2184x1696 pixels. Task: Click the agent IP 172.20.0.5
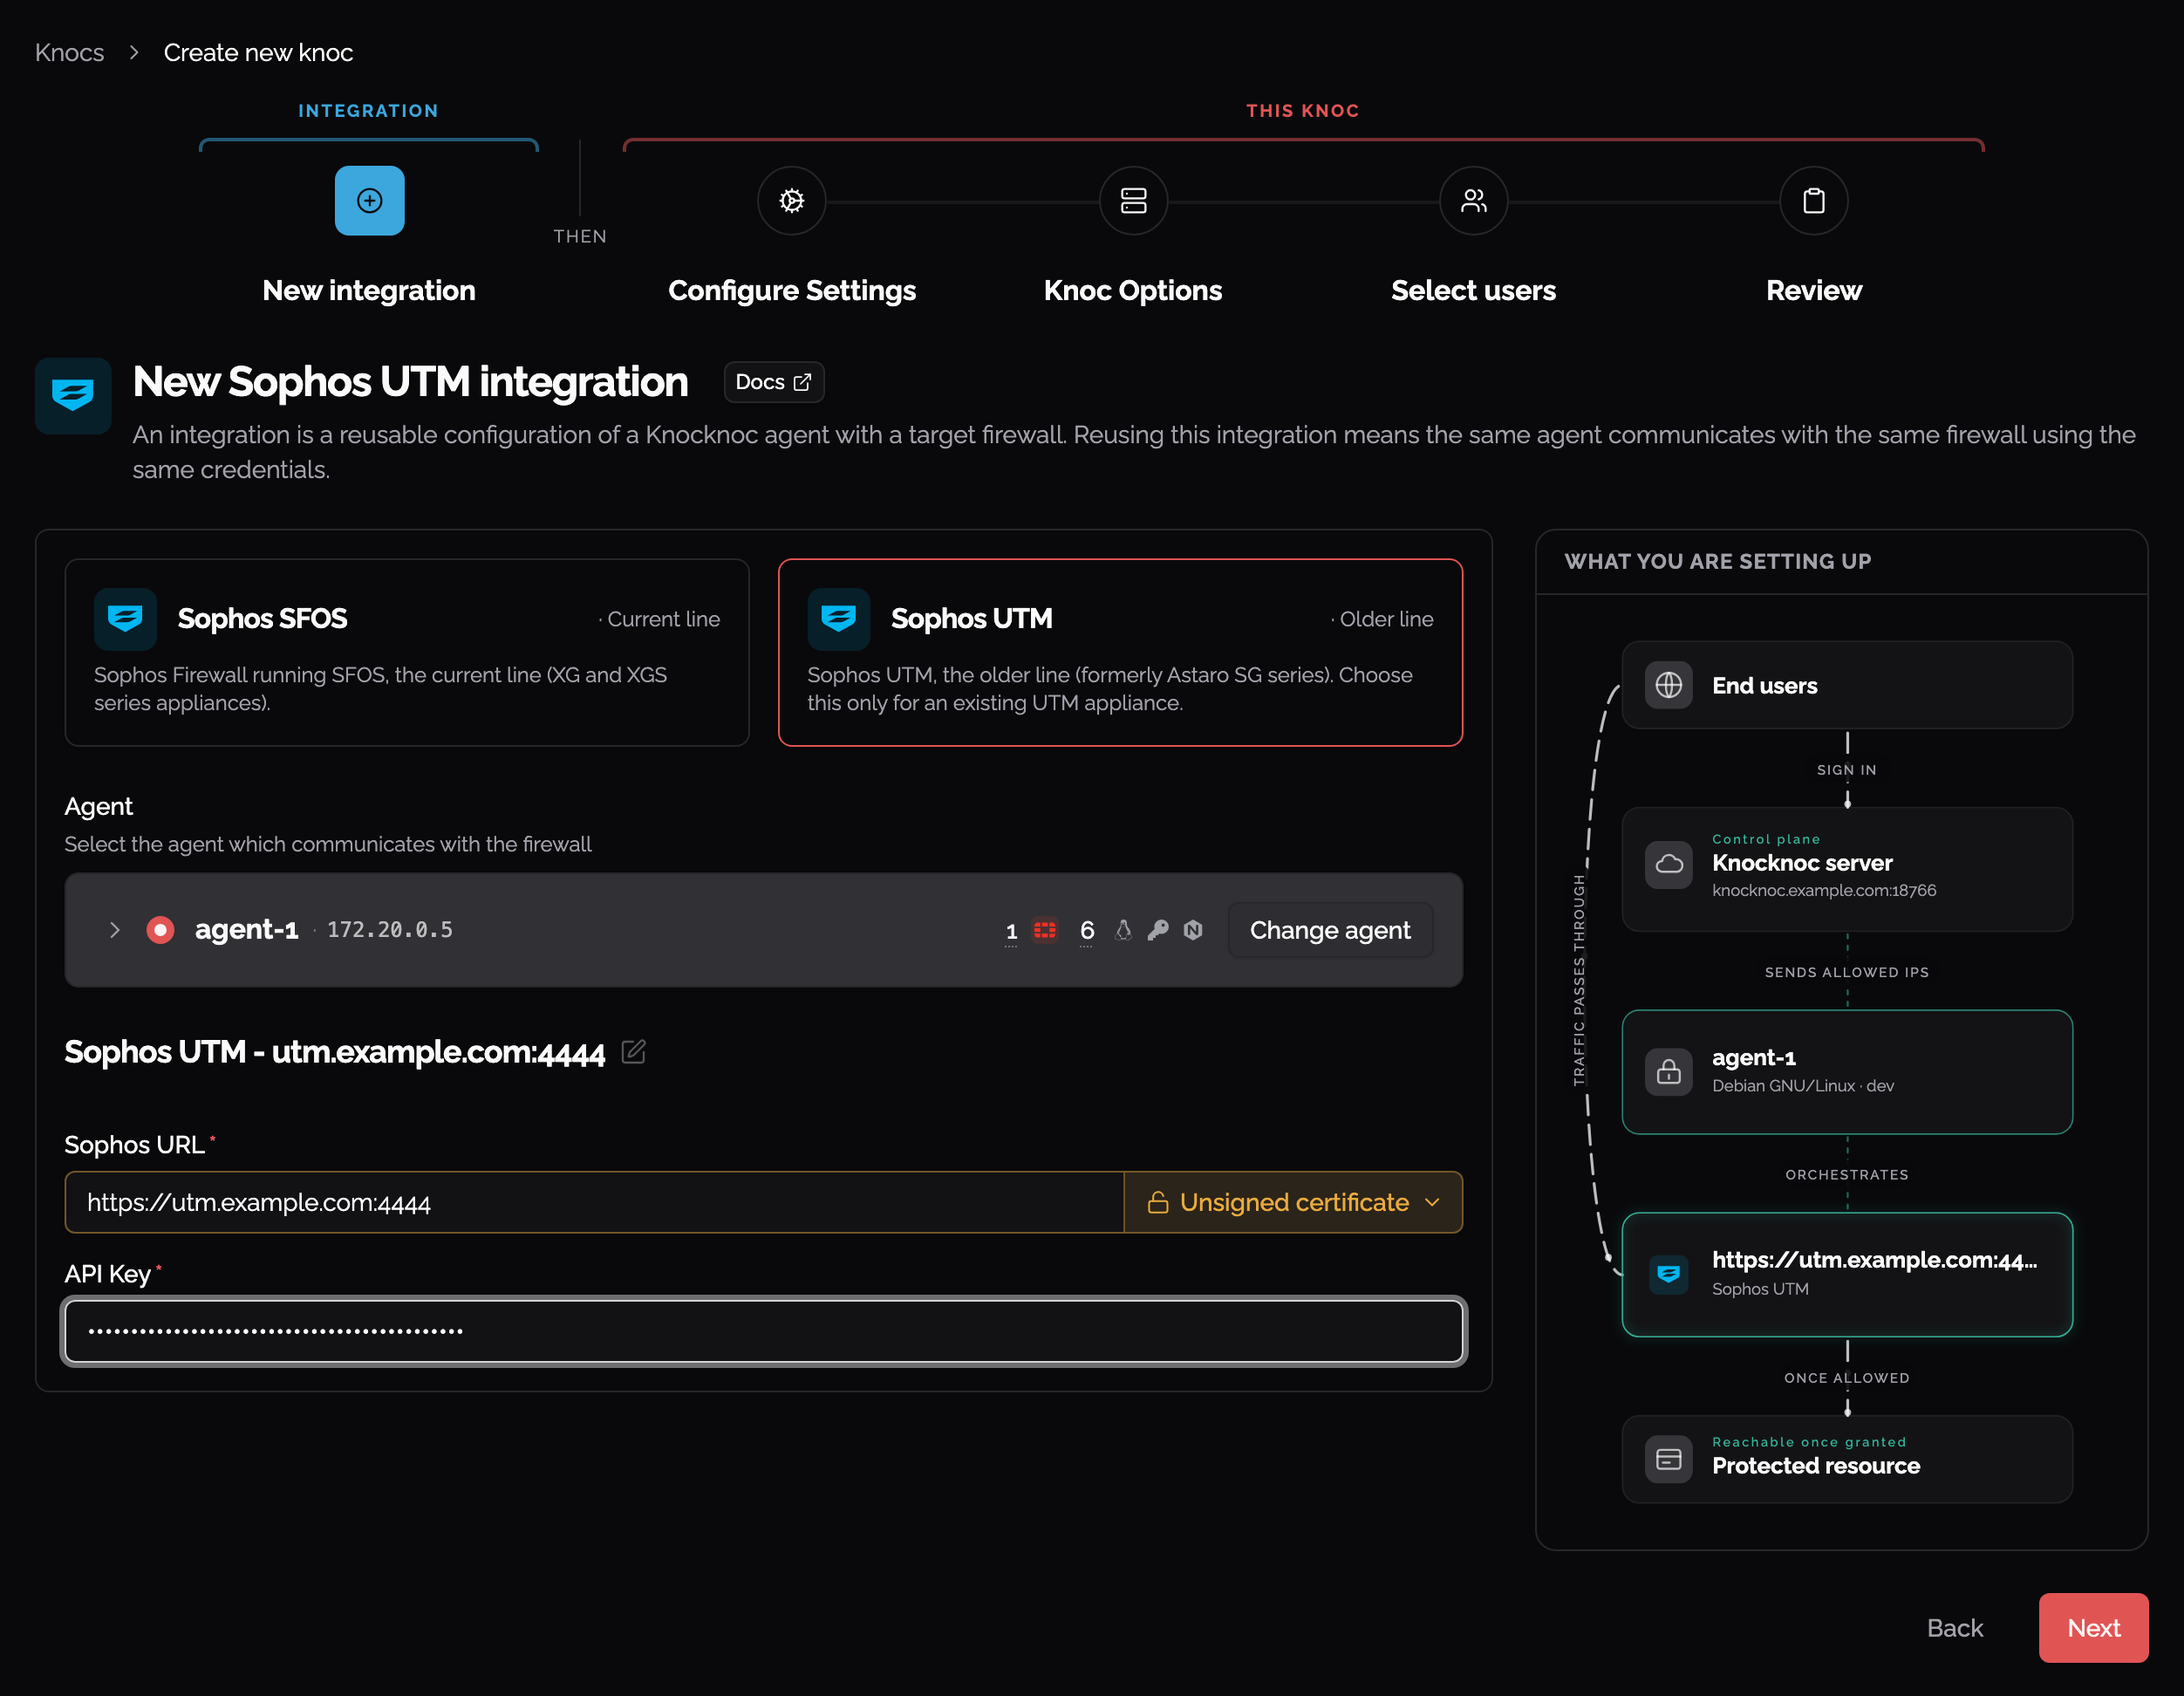390,930
